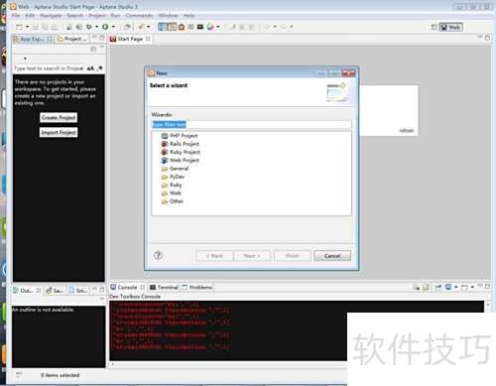This screenshot has width=496, height=386.
Task: Click the Next button in the New dialog
Action: [x=252, y=256]
